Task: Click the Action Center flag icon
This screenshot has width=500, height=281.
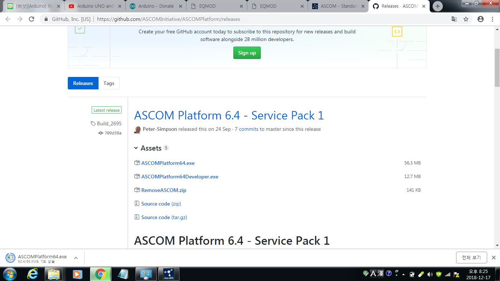Action: (456, 274)
